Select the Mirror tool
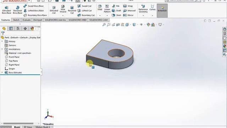 (128, 15)
